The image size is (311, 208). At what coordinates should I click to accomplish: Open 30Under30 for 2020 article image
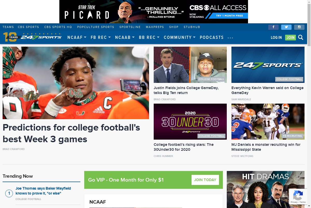190,121
